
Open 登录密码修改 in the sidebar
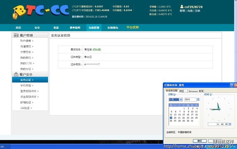(30, 91)
